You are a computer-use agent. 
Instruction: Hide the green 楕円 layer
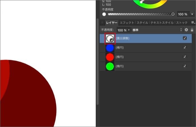pyautogui.click(x=185, y=66)
